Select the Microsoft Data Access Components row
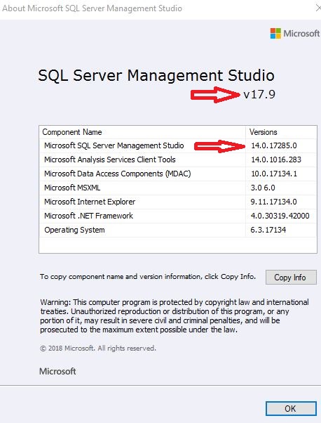The image size is (321, 423). click(178, 174)
